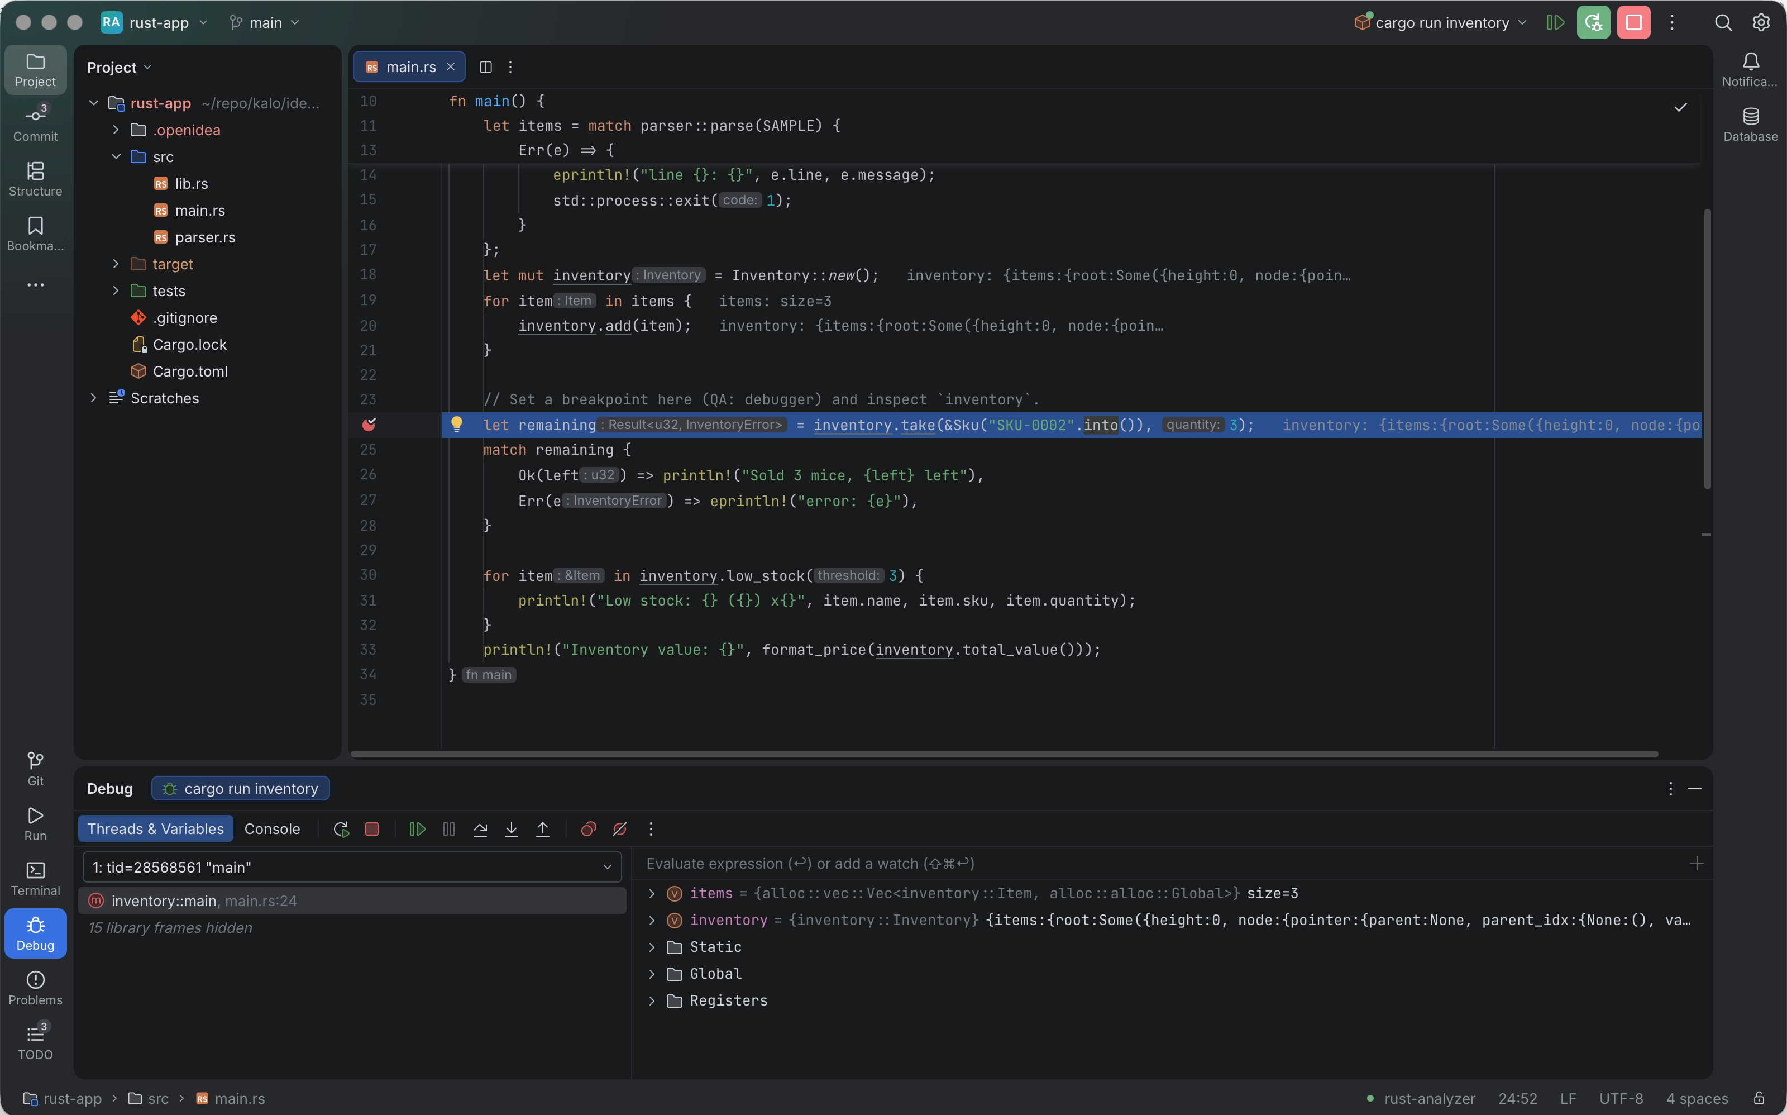Click Search Everywhere magnifier icon
This screenshot has width=1787, height=1115.
pos(1723,22)
